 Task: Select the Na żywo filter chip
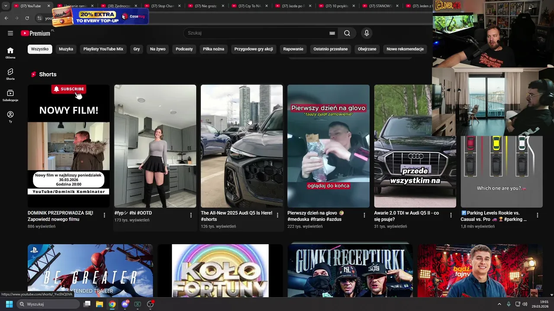coord(158,49)
